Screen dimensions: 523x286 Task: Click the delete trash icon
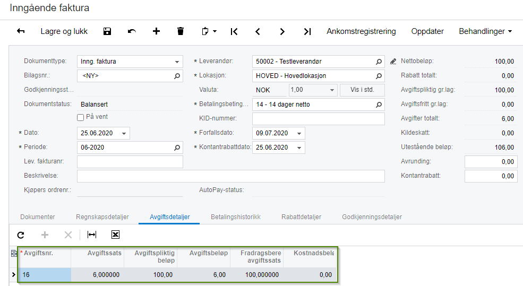pyautogui.click(x=181, y=31)
